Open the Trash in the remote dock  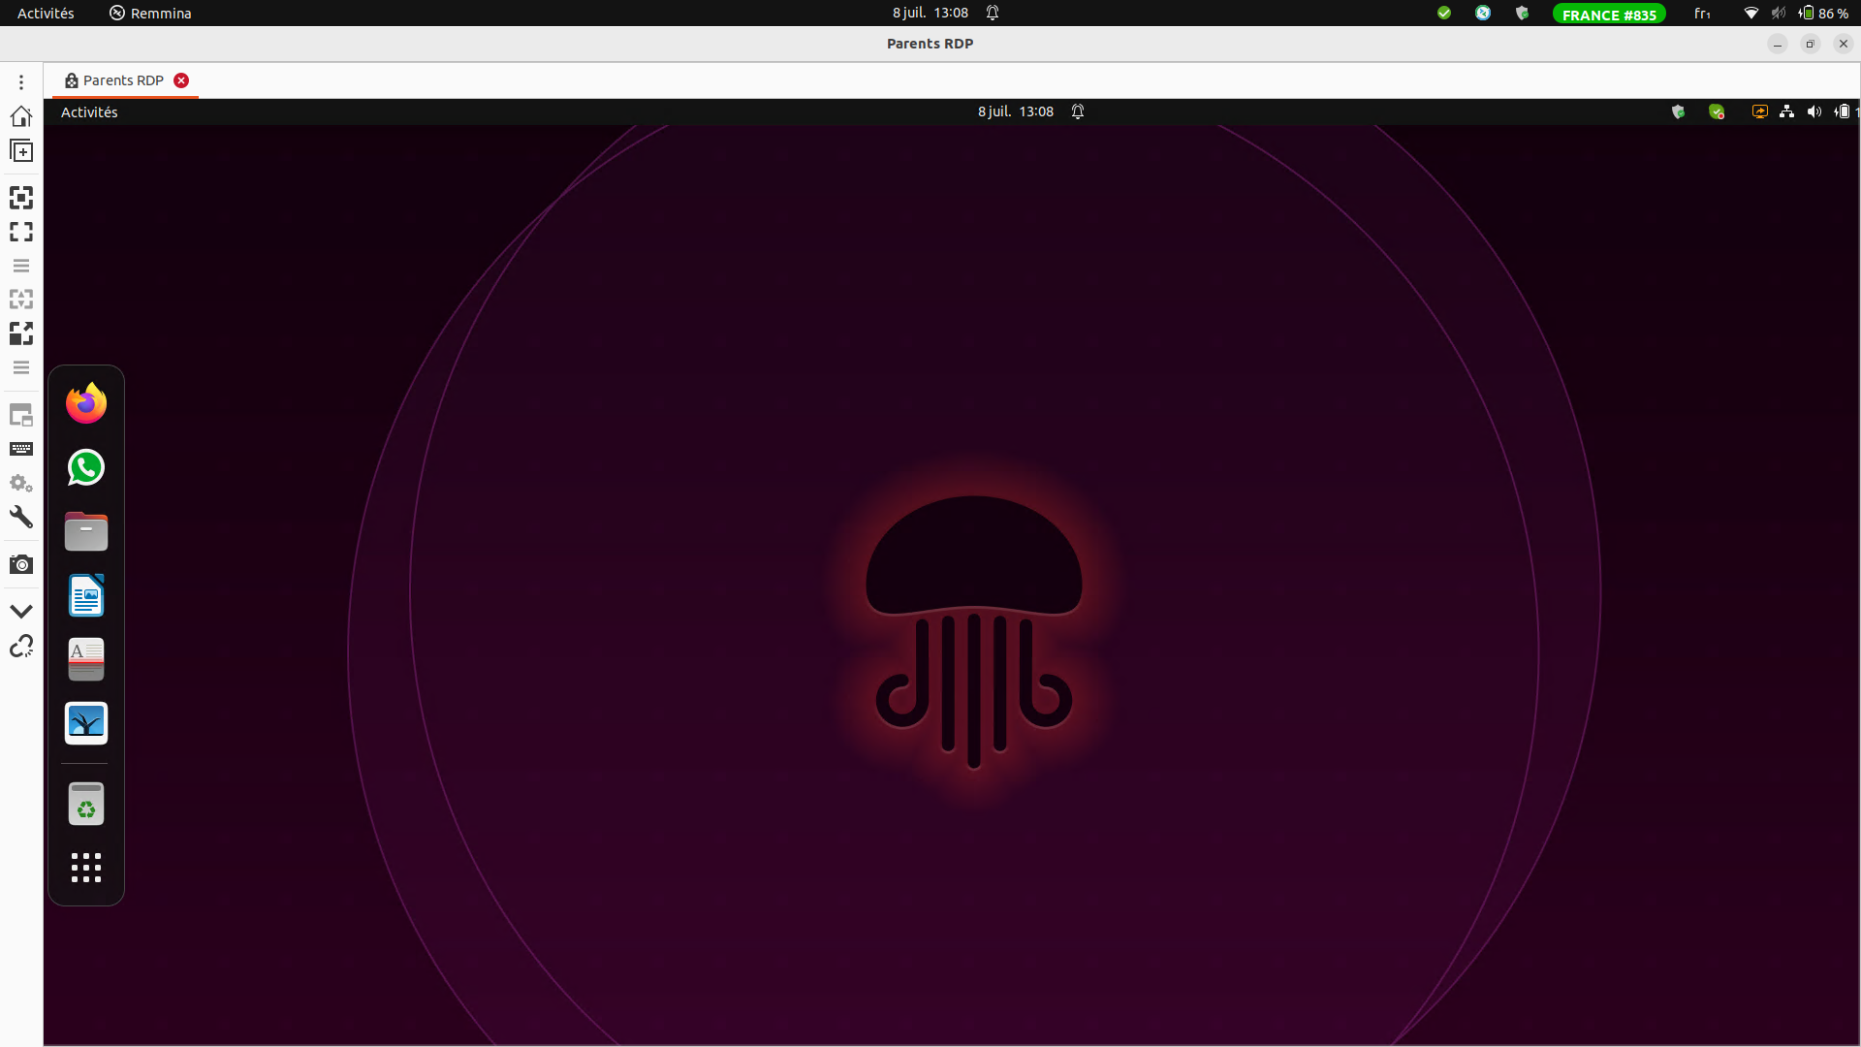pyautogui.click(x=86, y=804)
